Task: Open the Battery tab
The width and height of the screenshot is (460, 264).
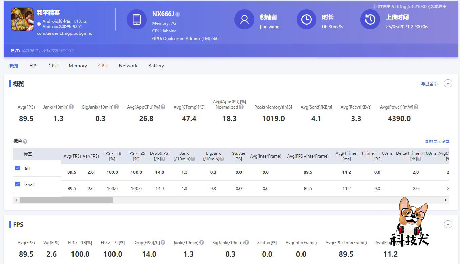Action: [x=156, y=66]
